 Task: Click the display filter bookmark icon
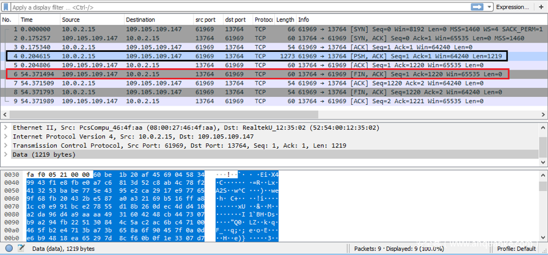[5, 7]
